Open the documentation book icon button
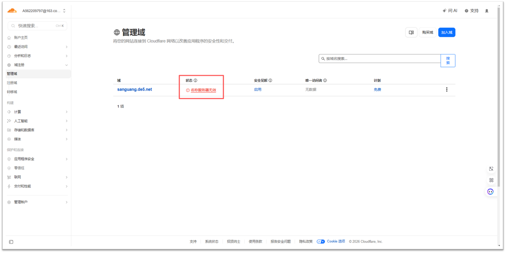506x253 pixels. click(x=411, y=33)
